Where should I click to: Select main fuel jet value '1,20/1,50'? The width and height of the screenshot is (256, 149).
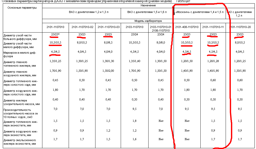click(187, 61)
